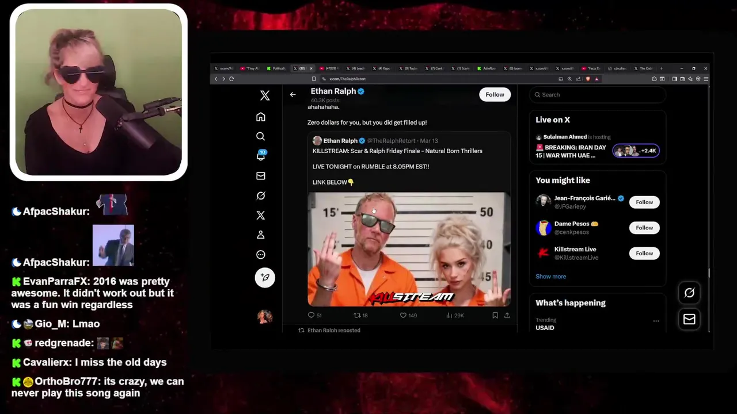Click bookmark icon left of address bar
The width and height of the screenshot is (737, 414).
[x=314, y=79]
